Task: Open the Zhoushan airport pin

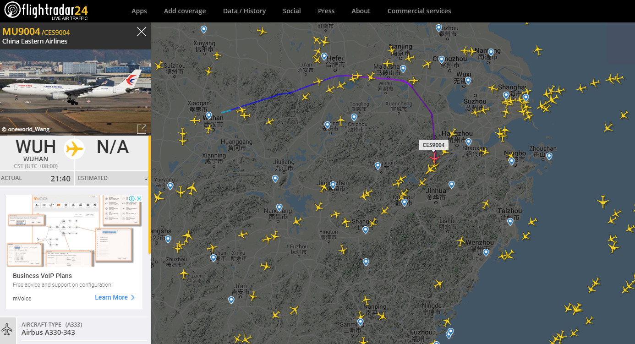Action: click(x=549, y=156)
